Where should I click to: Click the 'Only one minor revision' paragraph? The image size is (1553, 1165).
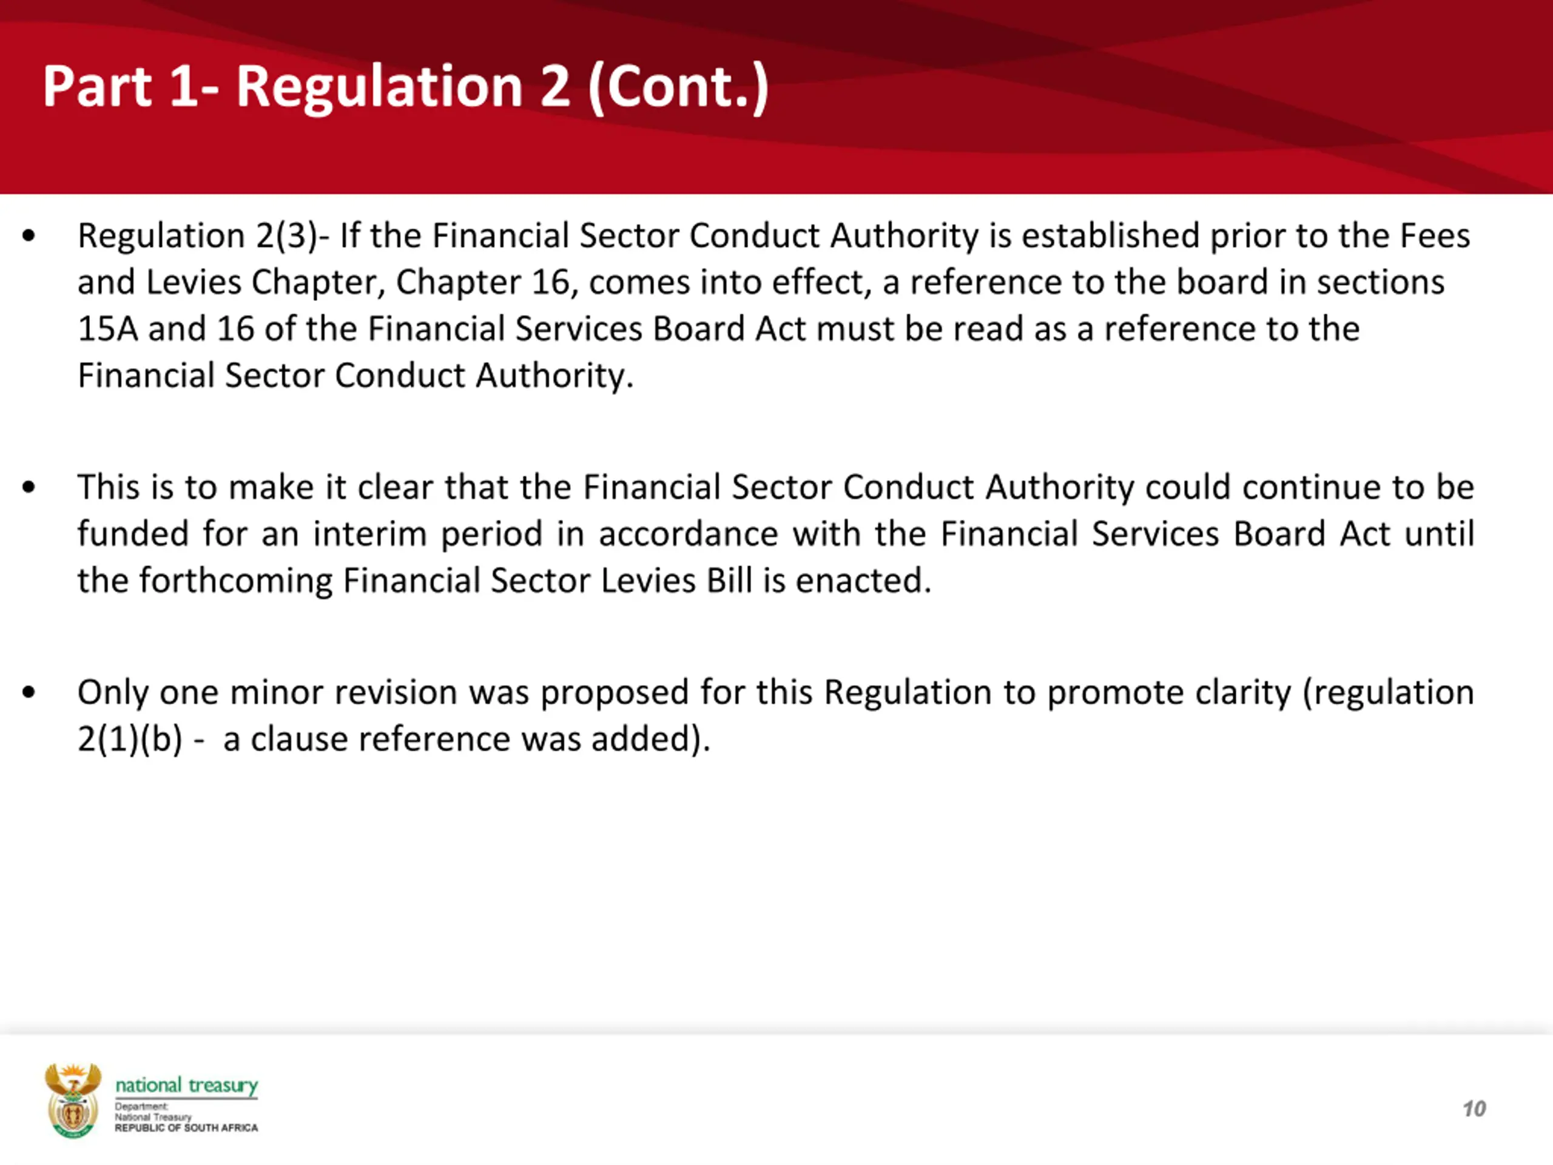coord(776,715)
